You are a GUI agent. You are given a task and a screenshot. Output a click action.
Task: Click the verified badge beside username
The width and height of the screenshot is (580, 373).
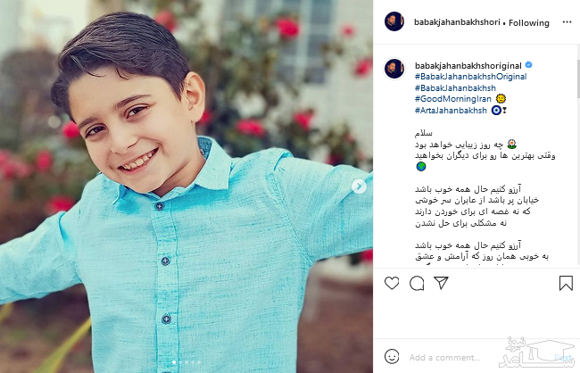(x=528, y=65)
